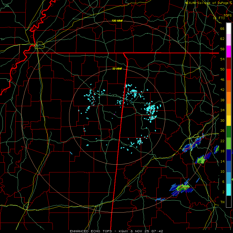Click the dark orange 46 kft swatch

tap(229, 86)
